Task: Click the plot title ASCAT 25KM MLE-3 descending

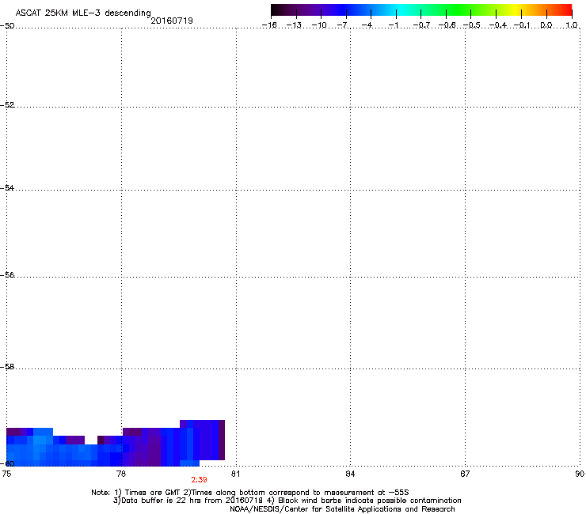Action: [83, 13]
